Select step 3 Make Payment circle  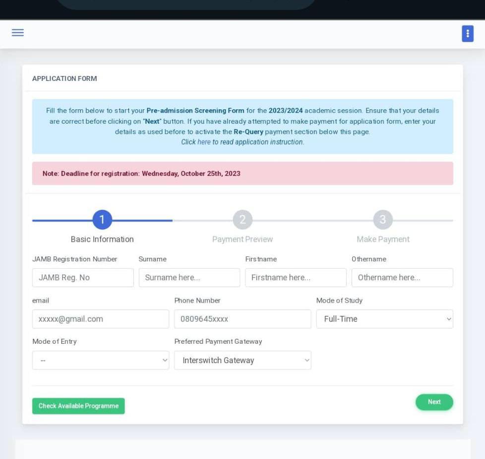pyautogui.click(x=383, y=220)
